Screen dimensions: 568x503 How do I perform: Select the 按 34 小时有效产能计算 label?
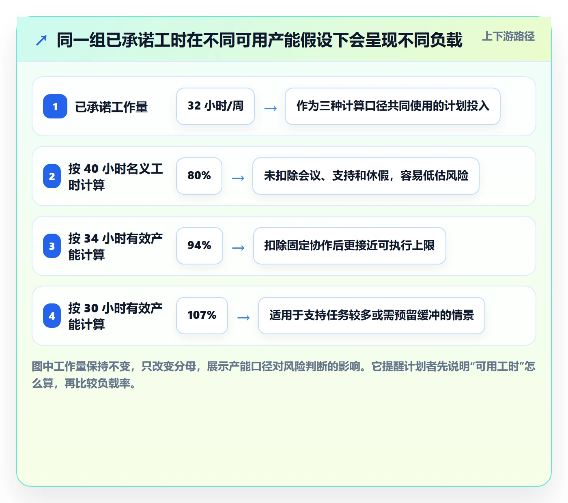pyautogui.click(x=116, y=246)
